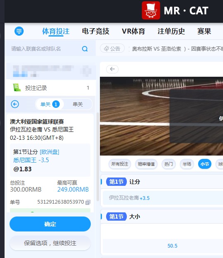This screenshot has height=258, width=223.
Task: Click the green betting record scroll icon
Action: (17, 88)
